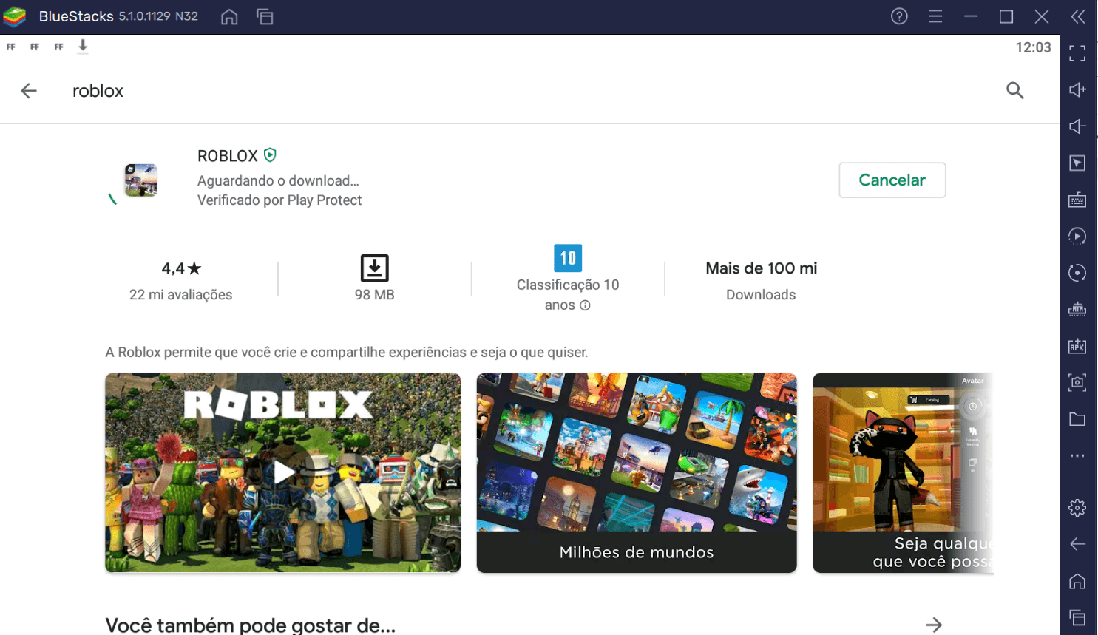The image size is (1098, 635).
Task: Play the ROBLOX trailer video
Action: (282, 472)
